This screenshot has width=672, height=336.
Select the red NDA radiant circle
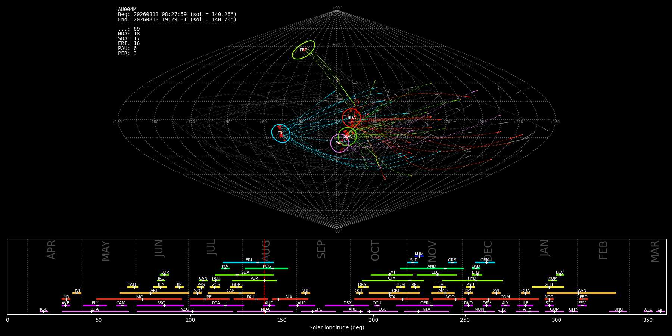pyautogui.click(x=352, y=118)
